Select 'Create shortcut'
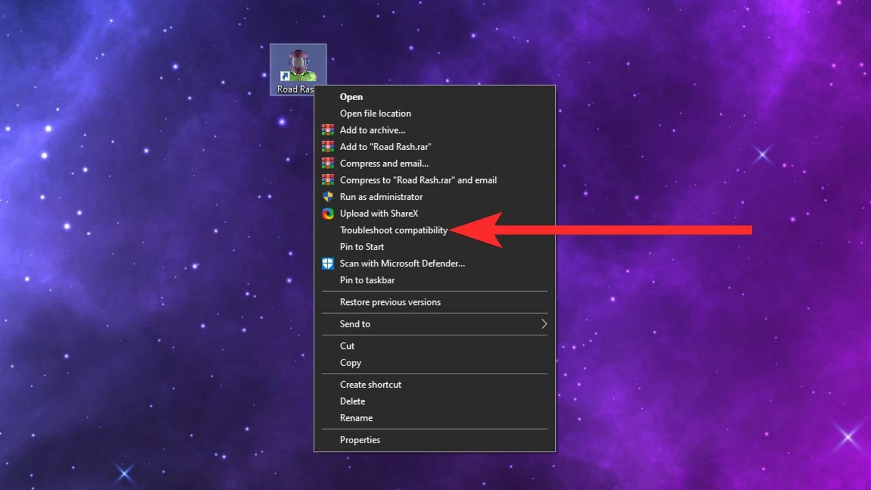The image size is (871, 490). (370, 384)
